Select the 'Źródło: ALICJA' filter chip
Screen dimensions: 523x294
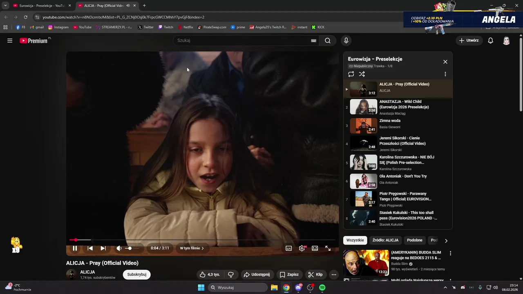[385, 240]
